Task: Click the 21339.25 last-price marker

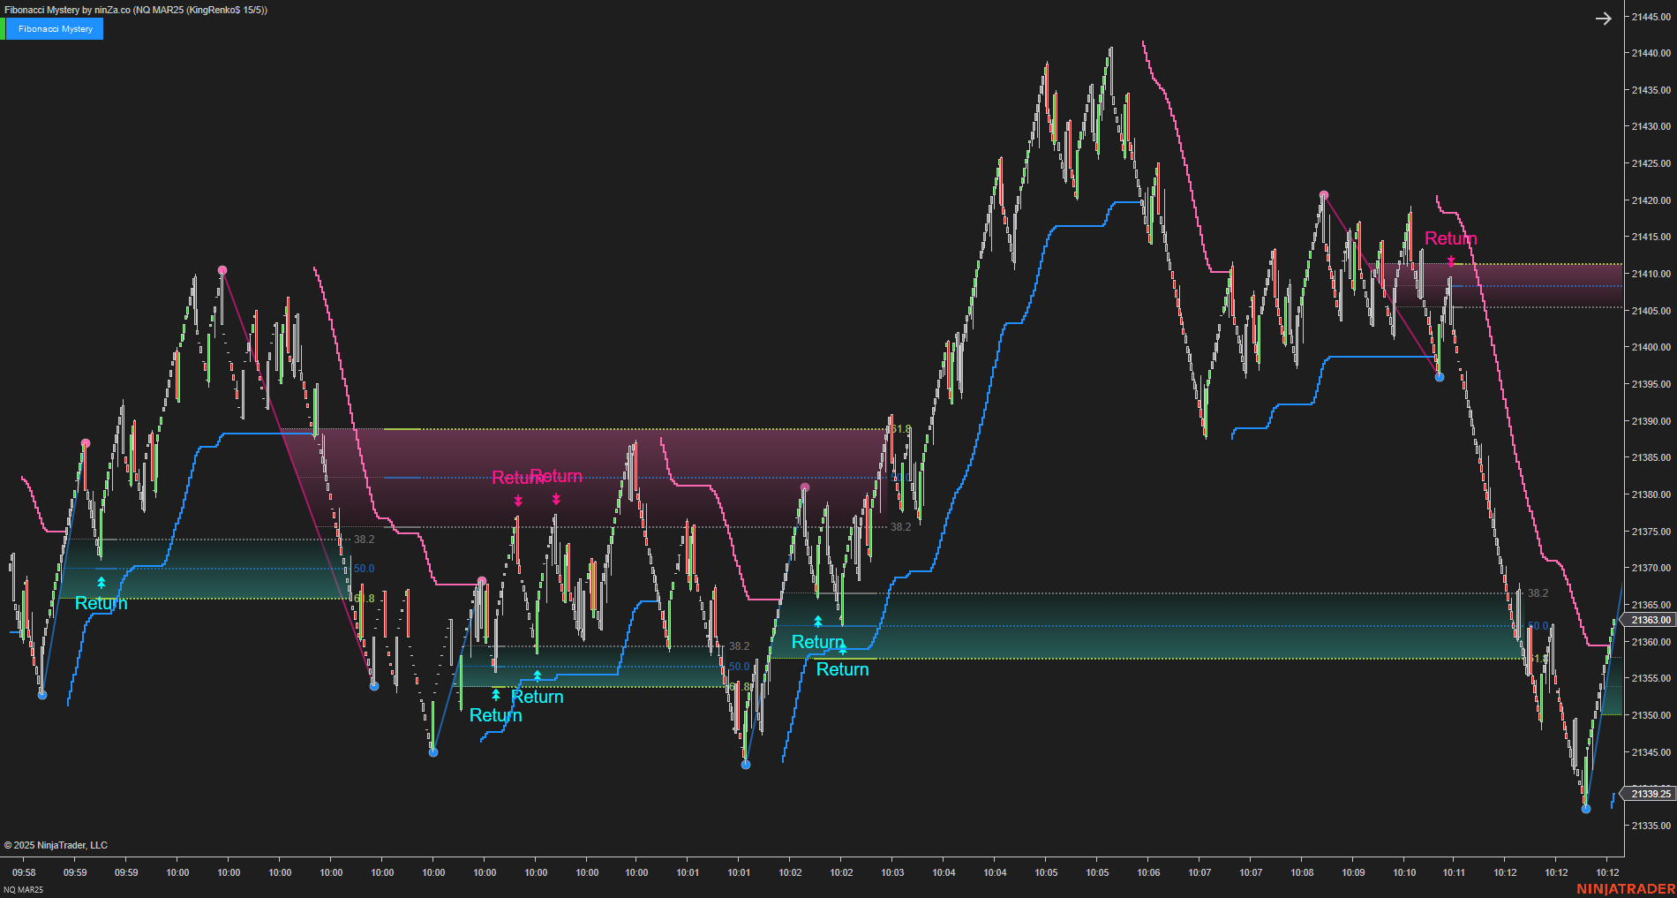Action: pos(1650,794)
